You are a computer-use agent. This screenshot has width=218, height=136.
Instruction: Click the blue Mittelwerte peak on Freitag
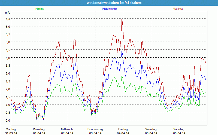pos(122,49)
